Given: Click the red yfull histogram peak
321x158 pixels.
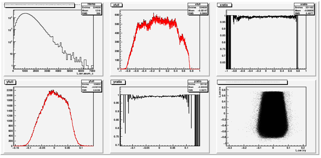Looking at the screenshot, I should (x=52, y=92).
